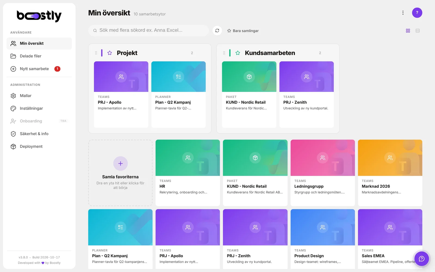Viewport: 435px width, 272px height.
Task: Click the star icon on Projekt collection
Action: 110,53
